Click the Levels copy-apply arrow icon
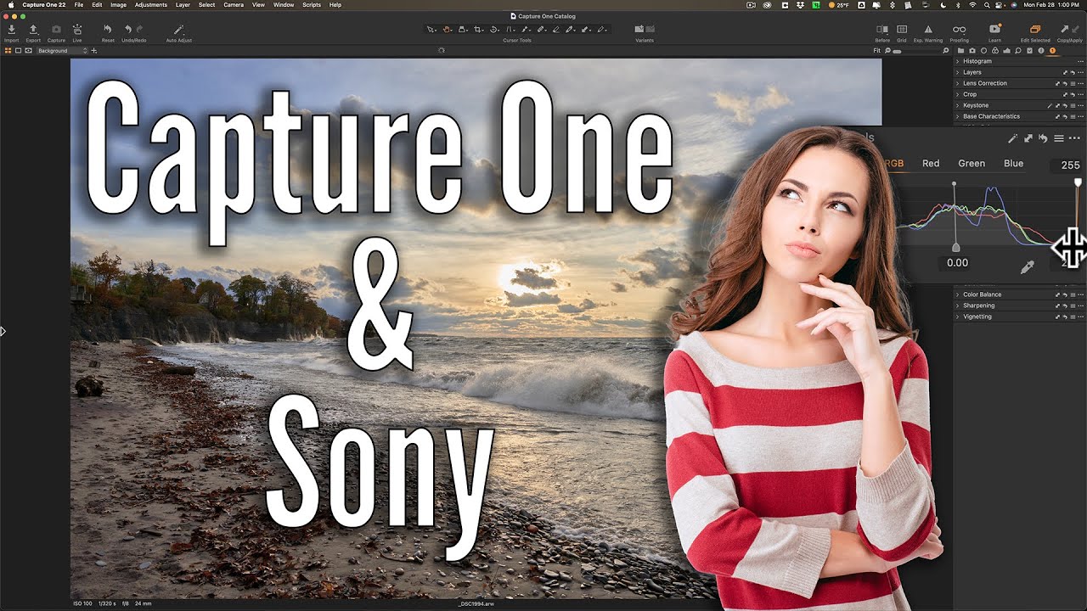This screenshot has width=1087, height=611. [x=1028, y=138]
